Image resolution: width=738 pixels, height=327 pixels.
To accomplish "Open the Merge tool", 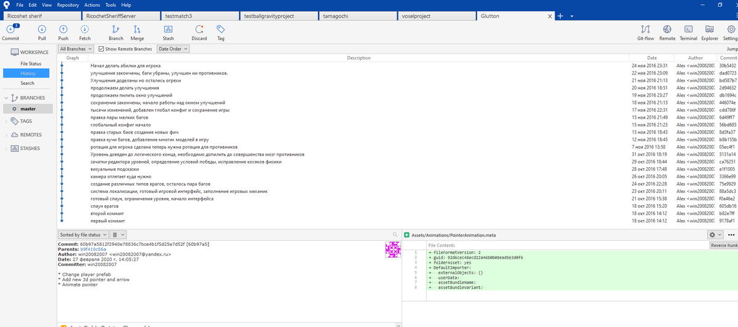I will click(x=137, y=29).
